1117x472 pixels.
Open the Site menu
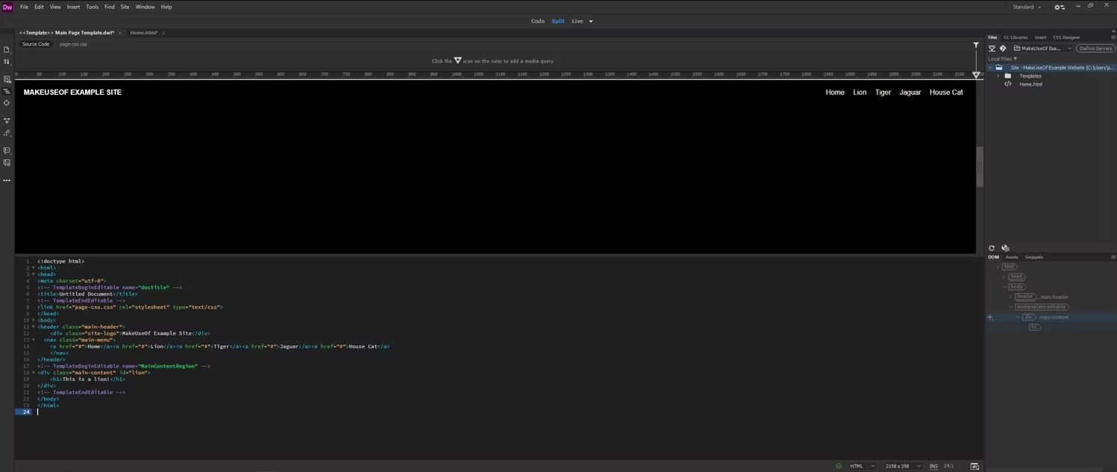[x=125, y=7]
